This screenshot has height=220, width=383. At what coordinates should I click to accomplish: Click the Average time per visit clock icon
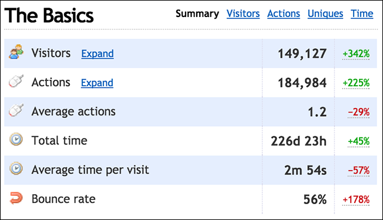coord(16,168)
